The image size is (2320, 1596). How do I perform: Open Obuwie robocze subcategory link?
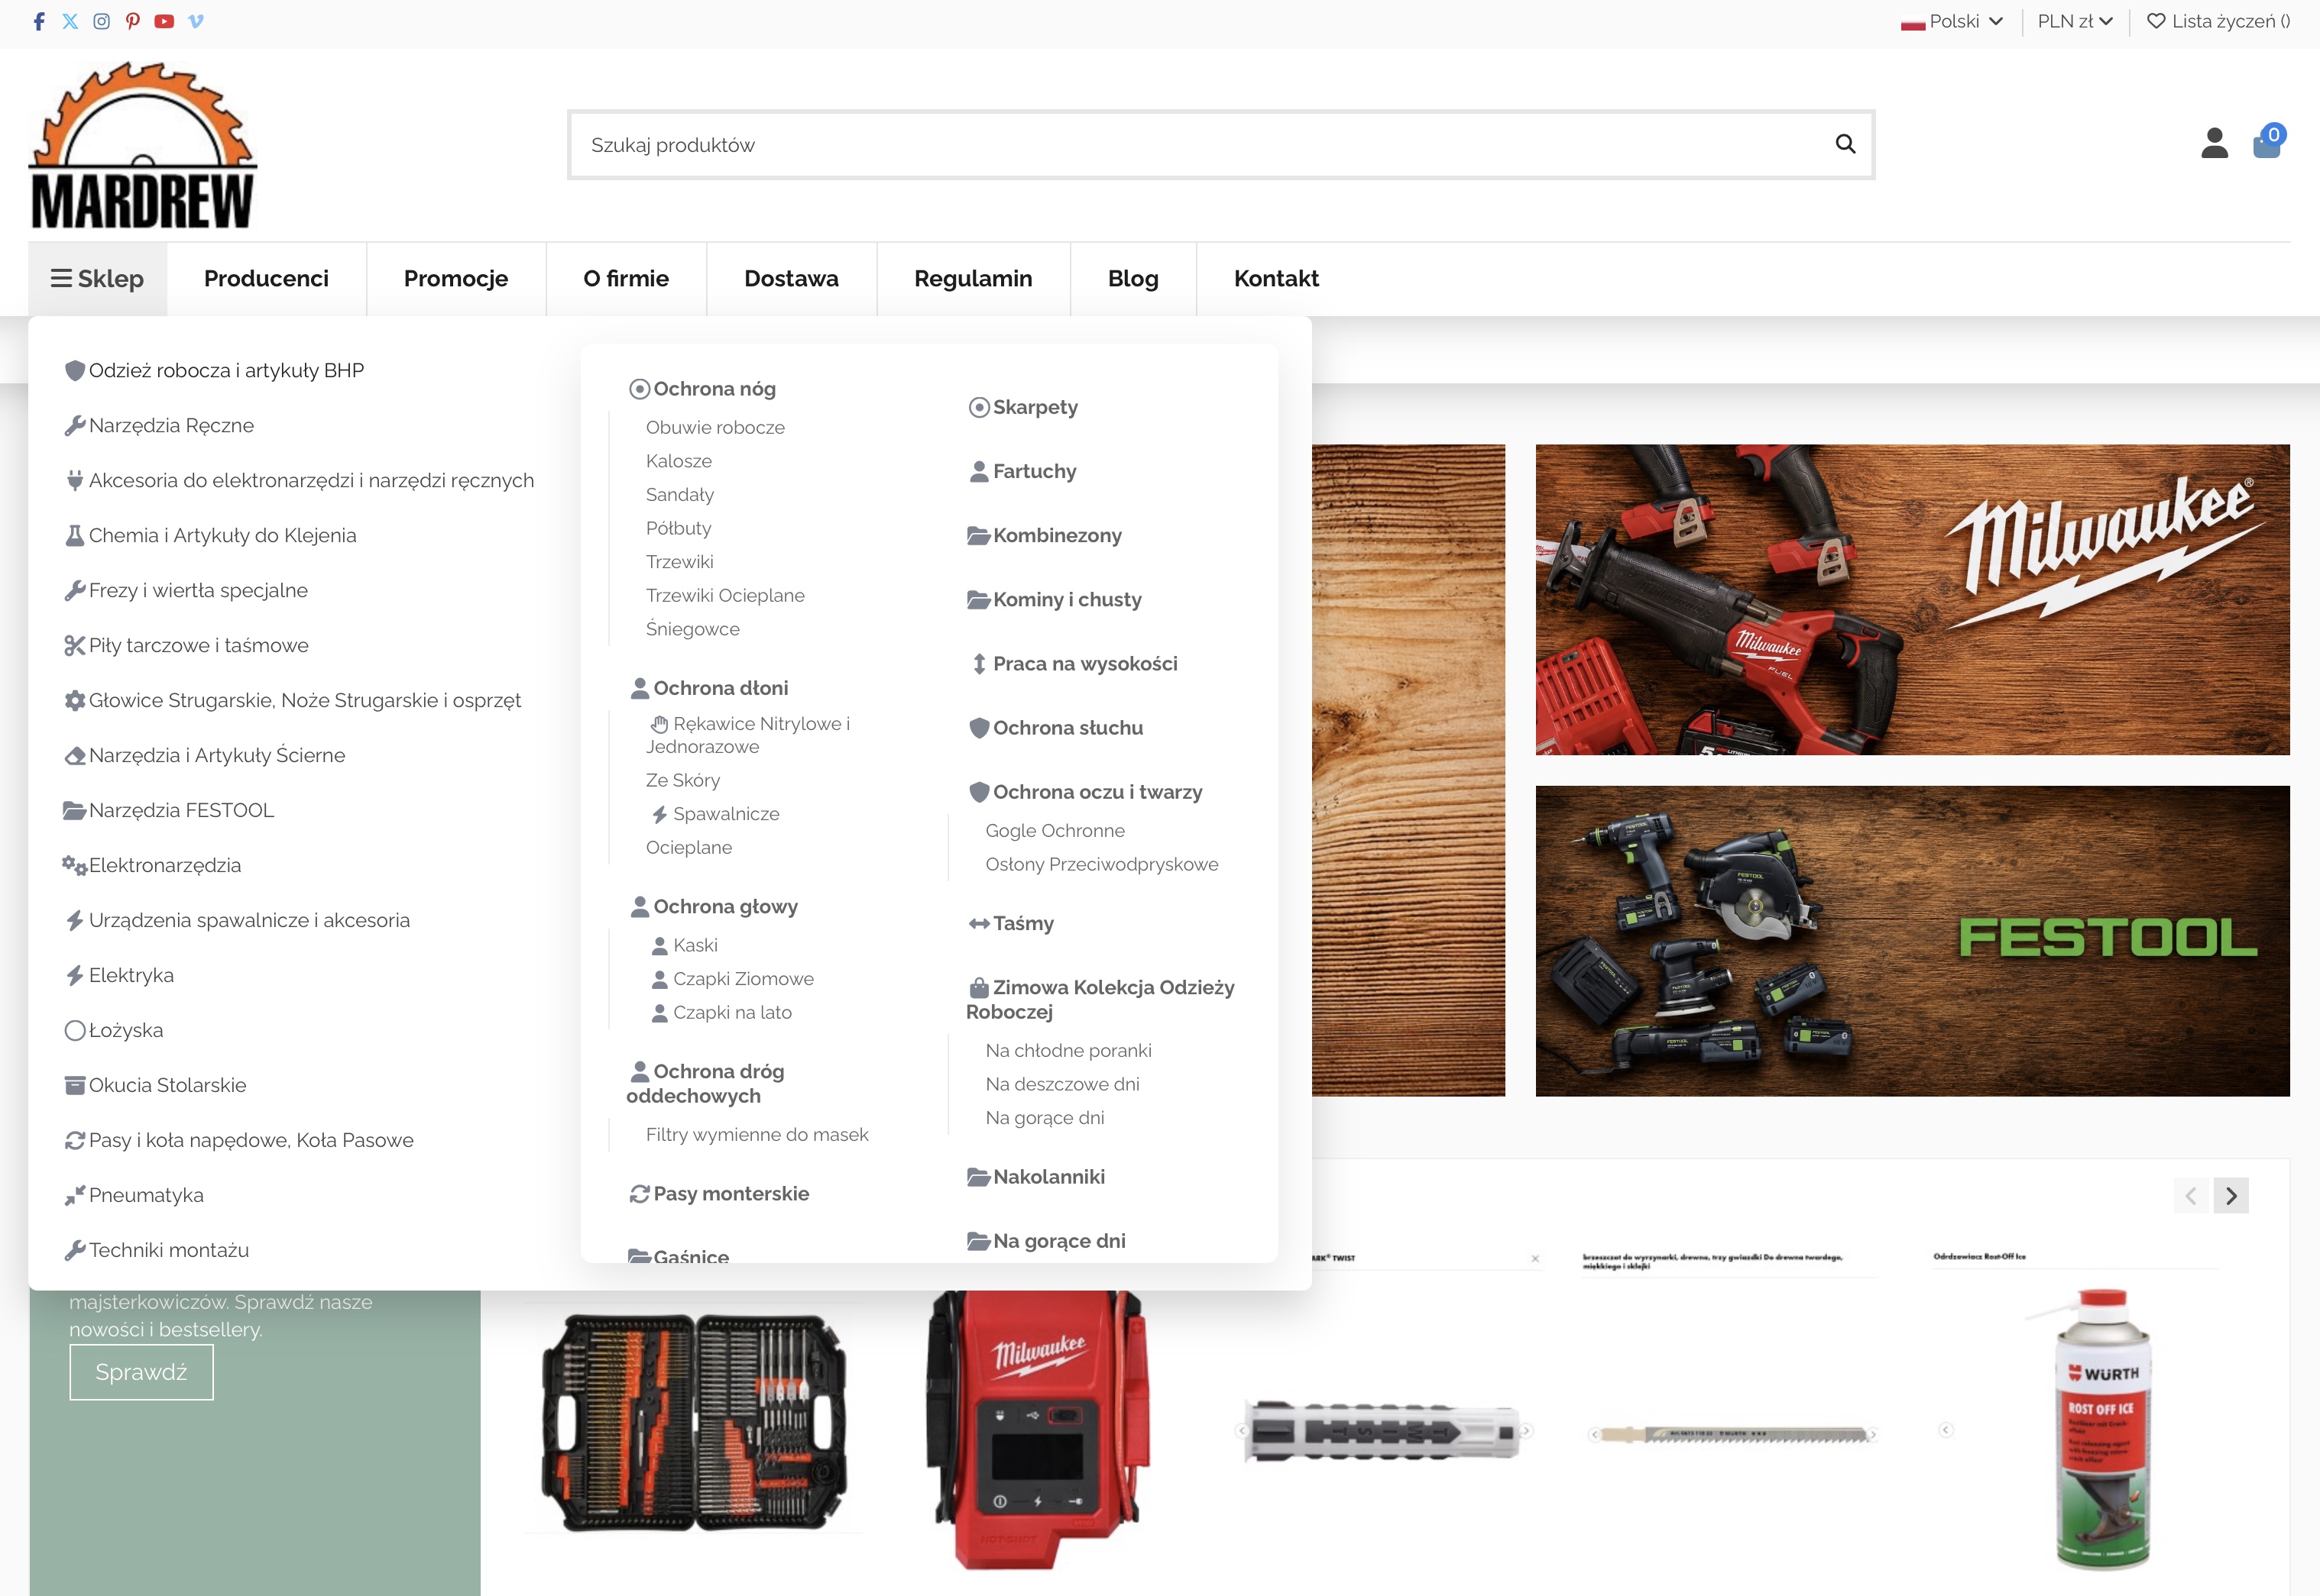715,427
